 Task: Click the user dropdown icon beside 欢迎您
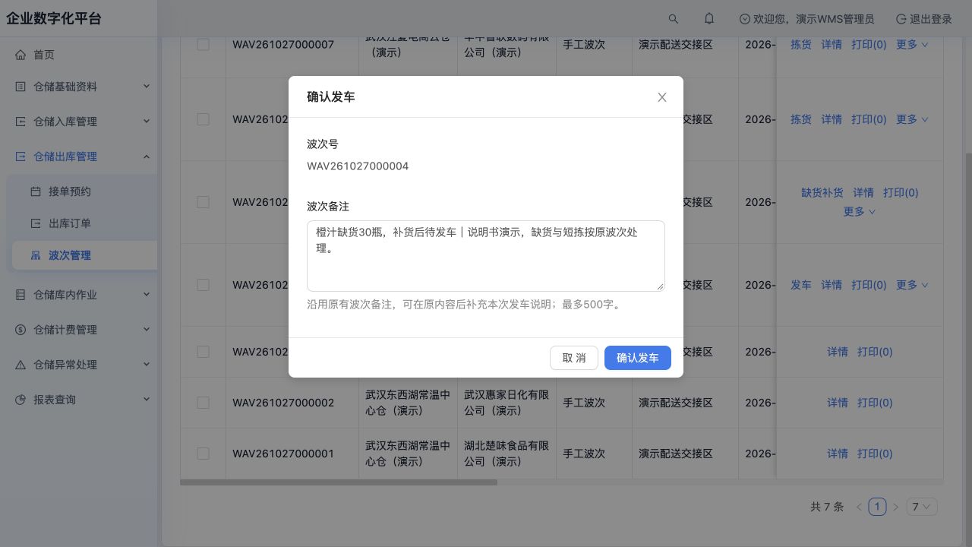tap(744, 19)
